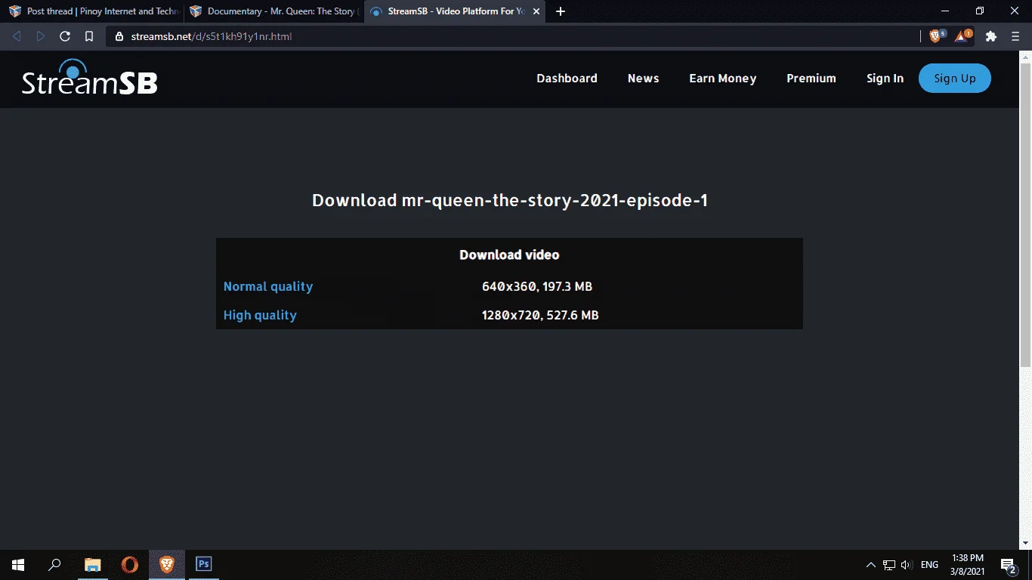
Task: Go to Earn Money page
Action: pos(722,79)
